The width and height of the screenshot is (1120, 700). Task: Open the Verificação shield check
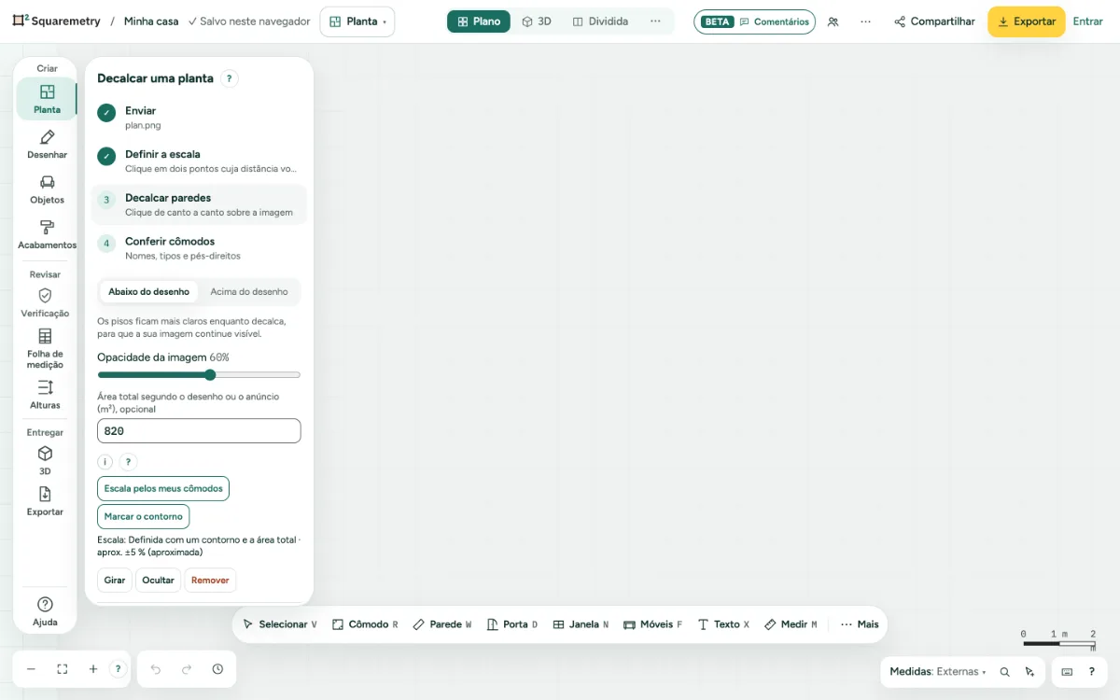[45, 302]
